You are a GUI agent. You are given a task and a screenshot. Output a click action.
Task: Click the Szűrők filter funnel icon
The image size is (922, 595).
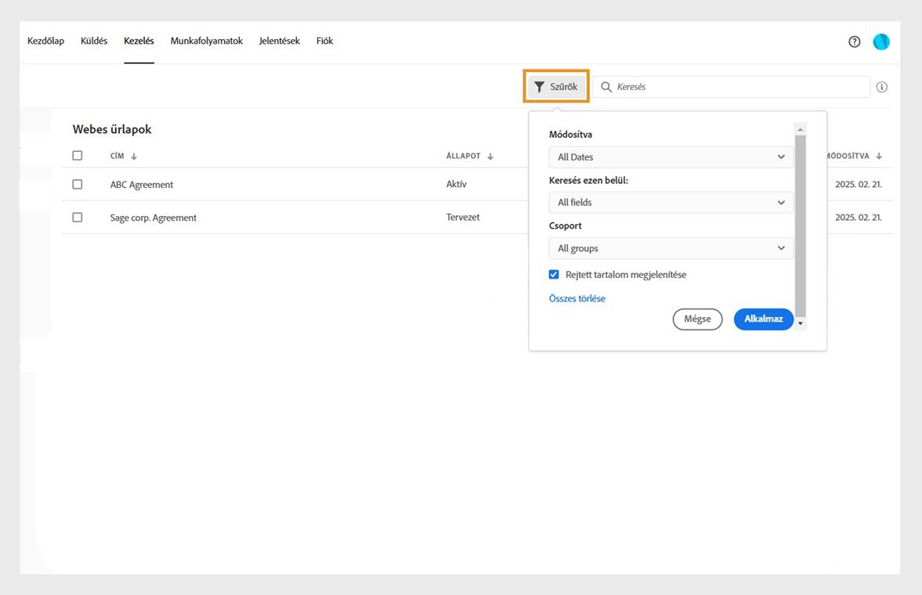click(x=540, y=87)
